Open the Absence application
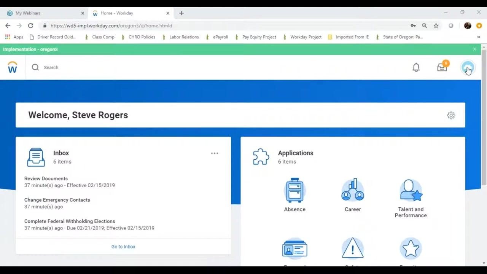The image size is (487, 274). pyautogui.click(x=295, y=195)
